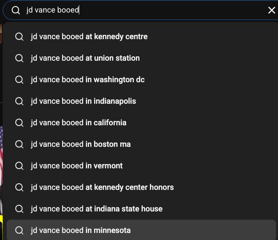
Task: Open suggestion 'jd vance booed in boston ma'
Action: (80, 144)
